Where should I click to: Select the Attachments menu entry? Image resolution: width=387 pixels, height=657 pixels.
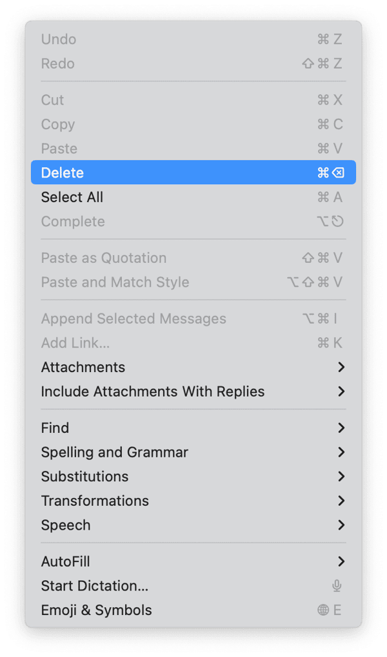[83, 367]
